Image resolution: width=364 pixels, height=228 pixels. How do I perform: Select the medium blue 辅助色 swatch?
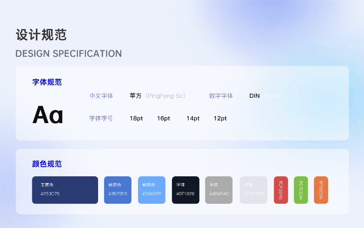pos(118,190)
